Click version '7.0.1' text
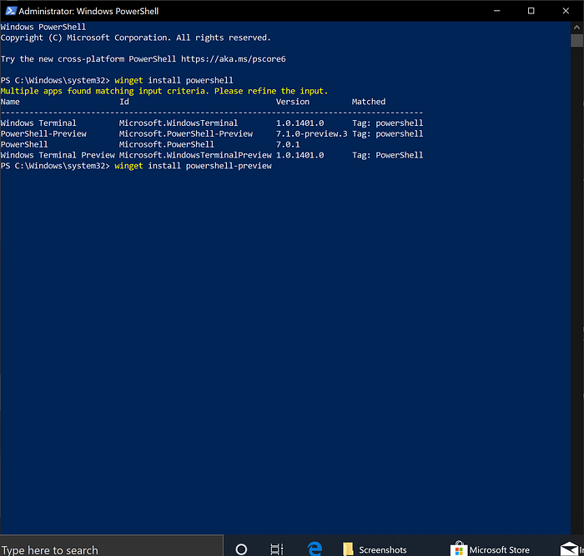The image size is (584, 556). (x=288, y=144)
